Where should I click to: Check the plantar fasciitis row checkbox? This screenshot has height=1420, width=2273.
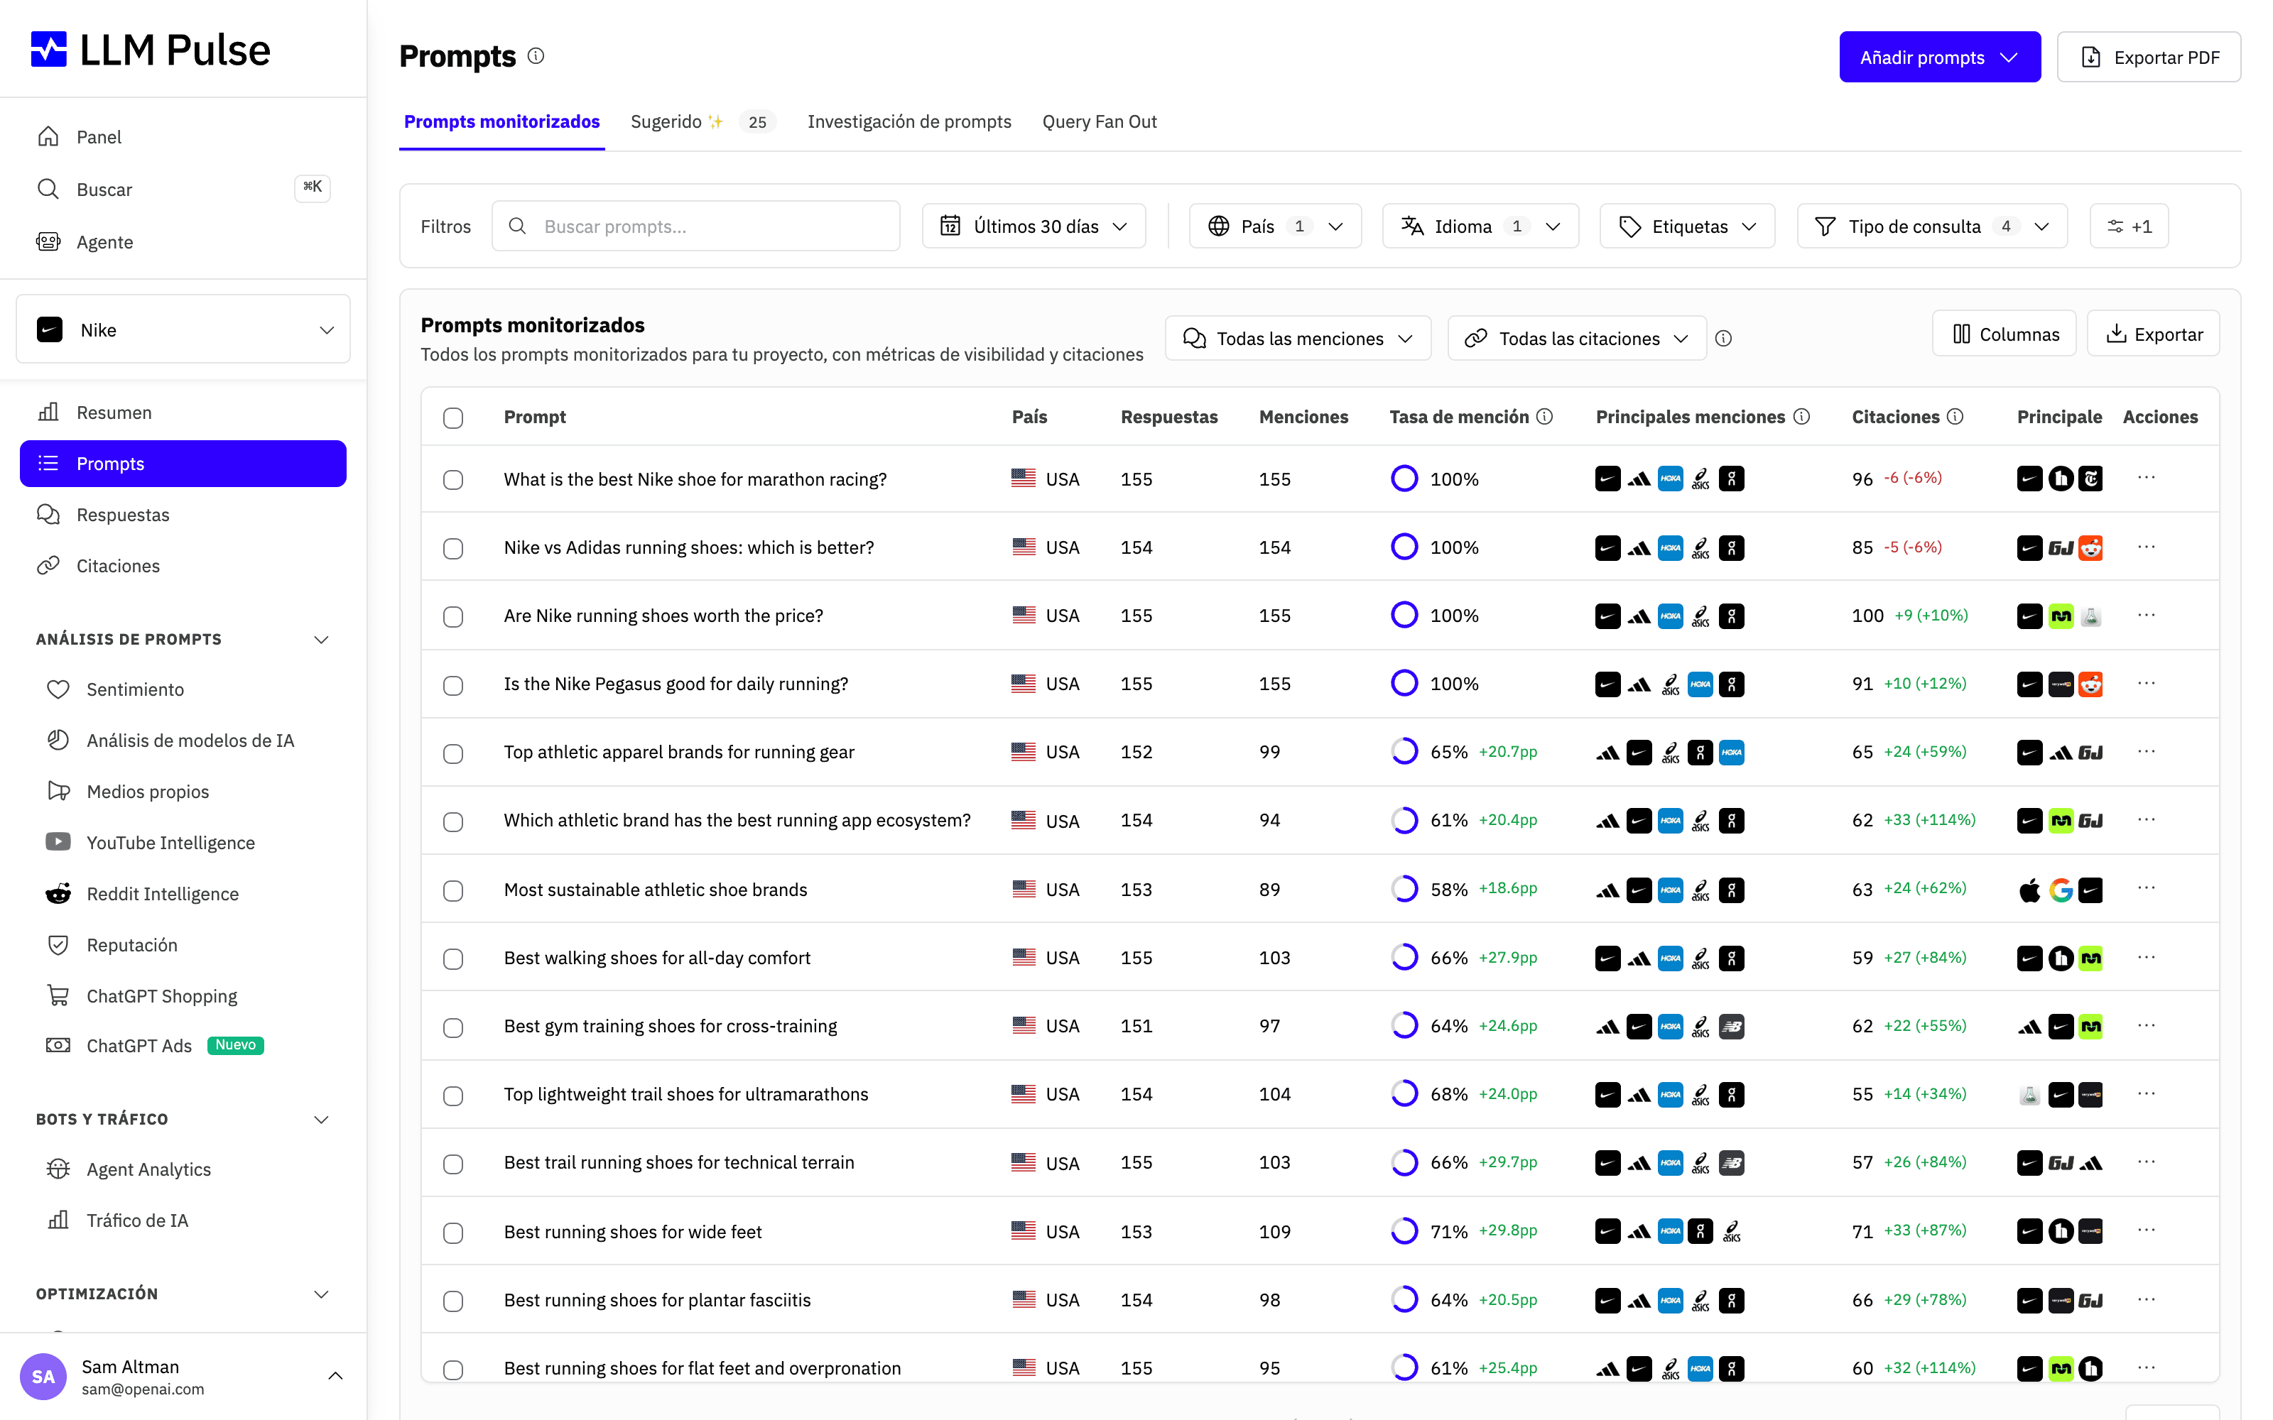point(454,1301)
